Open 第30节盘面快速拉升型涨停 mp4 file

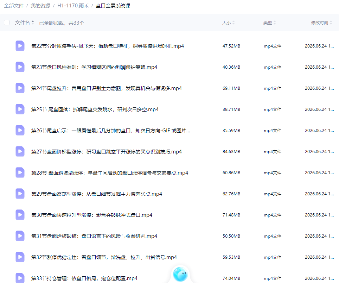pyautogui.click(x=92, y=215)
